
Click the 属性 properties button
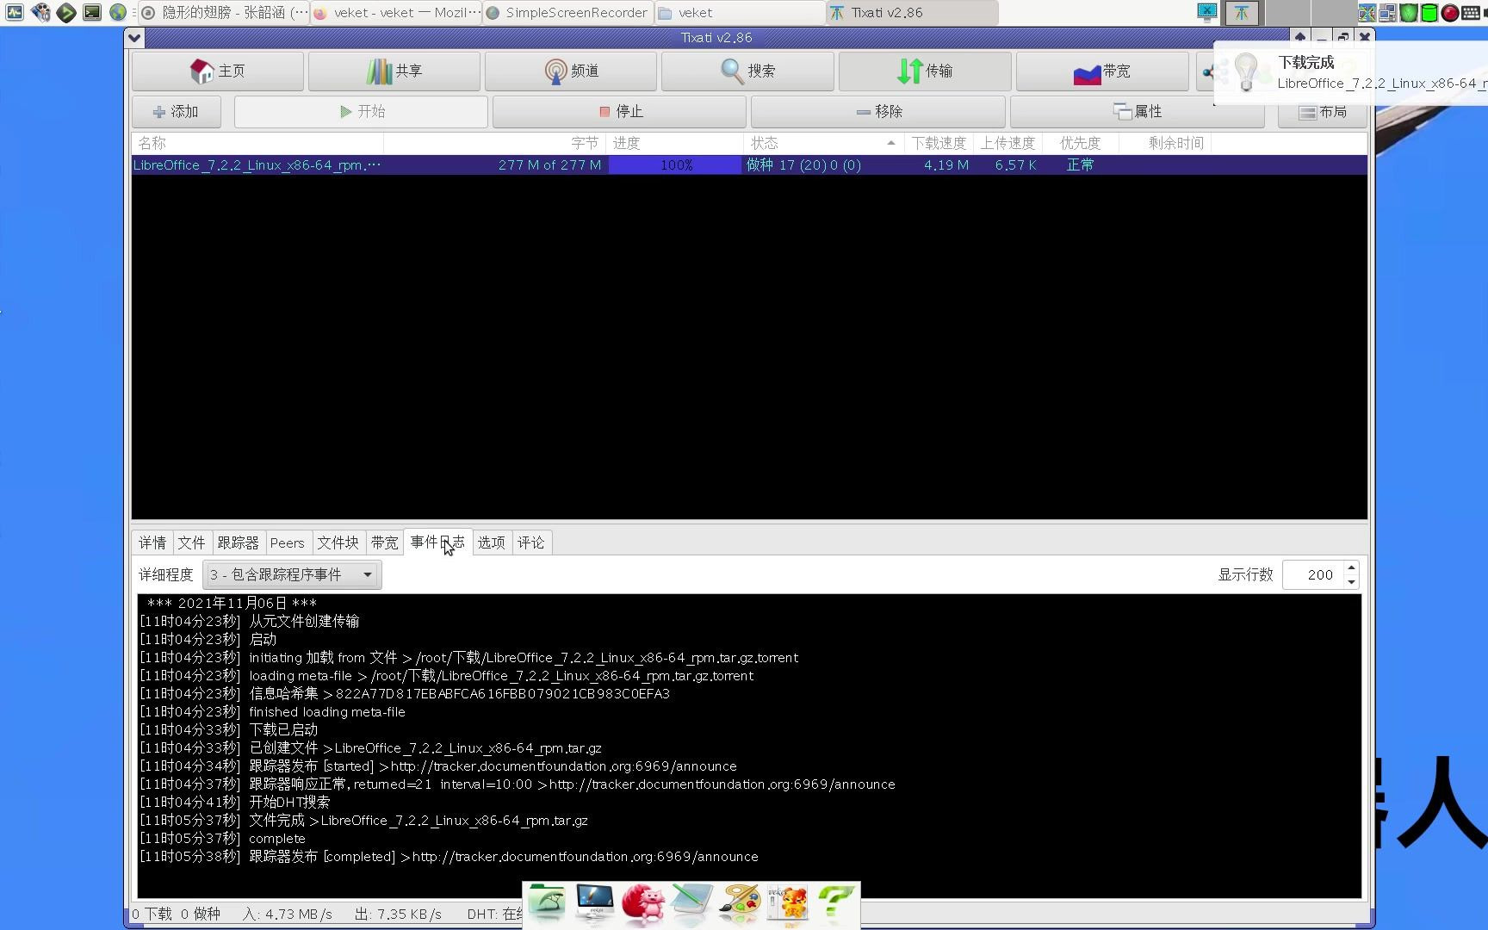pyautogui.click(x=1137, y=112)
